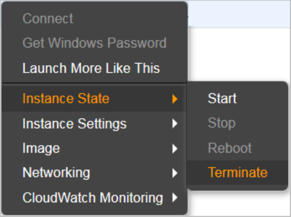Expand the Networking submenu arrow
291x217 pixels.
tap(174, 173)
